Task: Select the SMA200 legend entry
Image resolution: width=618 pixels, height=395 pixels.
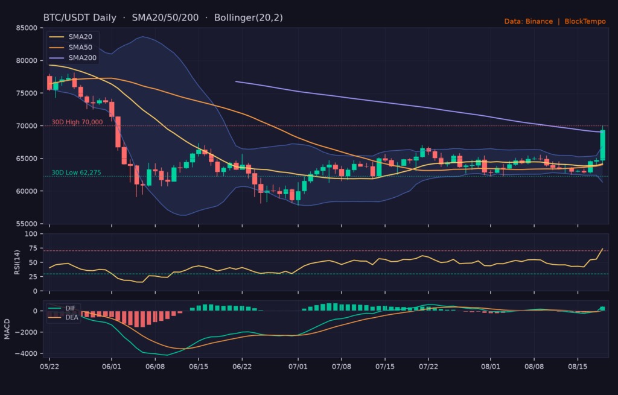Action: click(x=72, y=58)
